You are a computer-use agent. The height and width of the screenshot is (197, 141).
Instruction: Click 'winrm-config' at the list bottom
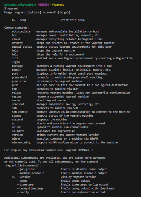tap(21, 142)
